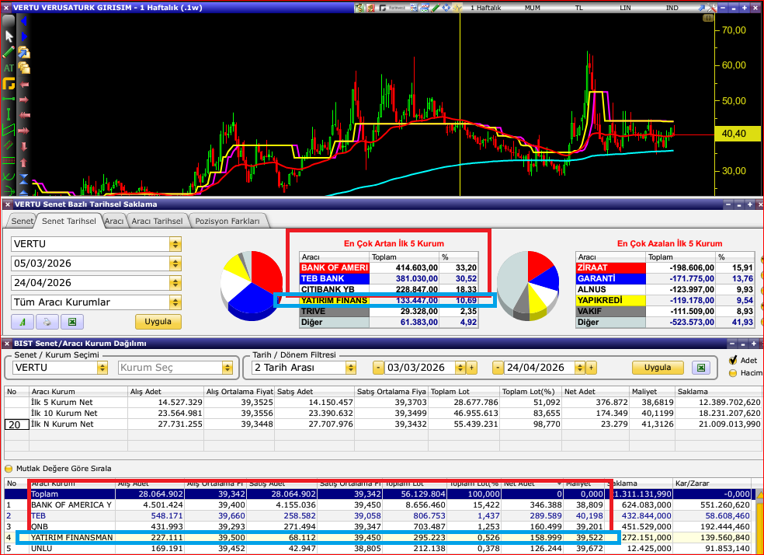Decrease the 03/03/2026 date with minus

click(x=378, y=368)
